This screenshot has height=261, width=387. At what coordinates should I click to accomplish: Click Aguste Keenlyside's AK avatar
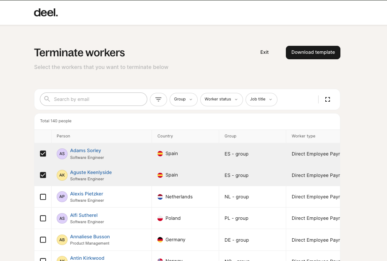(x=62, y=175)
